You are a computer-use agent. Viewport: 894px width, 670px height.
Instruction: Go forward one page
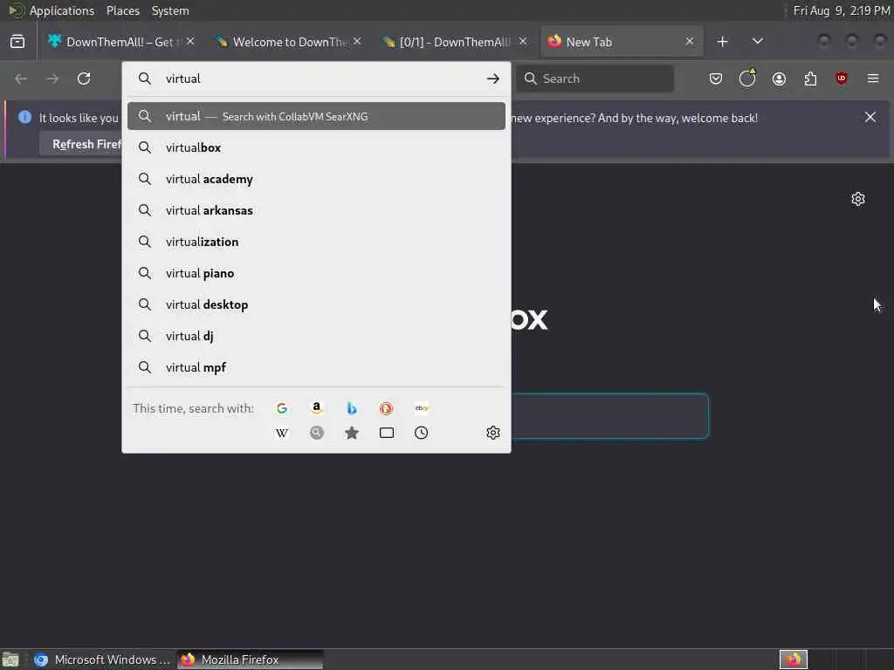[x=52, y=79]
